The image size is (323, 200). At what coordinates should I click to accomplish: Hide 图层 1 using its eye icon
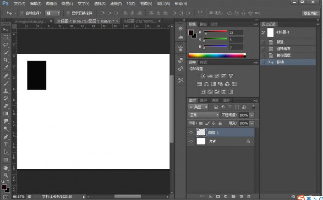pos(191,132)
